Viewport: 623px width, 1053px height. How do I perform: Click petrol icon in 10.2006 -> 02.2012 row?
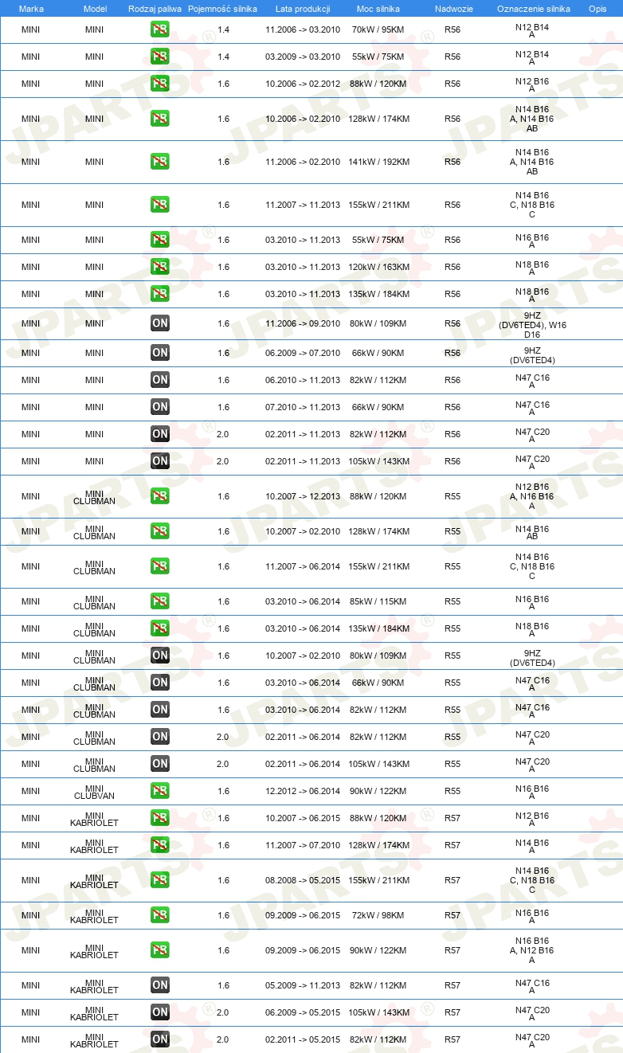(160, 84)
